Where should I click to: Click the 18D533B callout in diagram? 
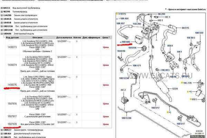point(126,118)
